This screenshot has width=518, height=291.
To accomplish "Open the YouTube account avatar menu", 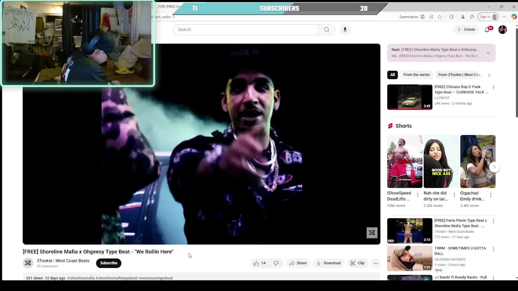I will click(x=503, y=30).
